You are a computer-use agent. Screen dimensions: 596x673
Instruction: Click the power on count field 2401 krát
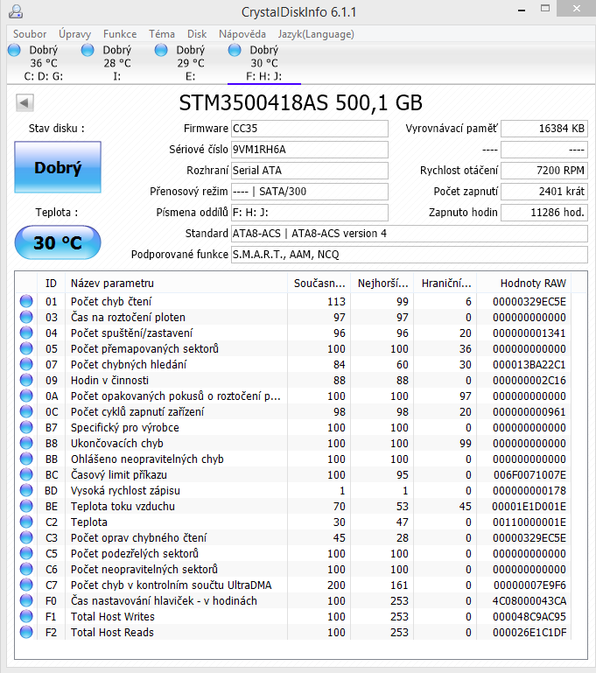pos(544,192)
